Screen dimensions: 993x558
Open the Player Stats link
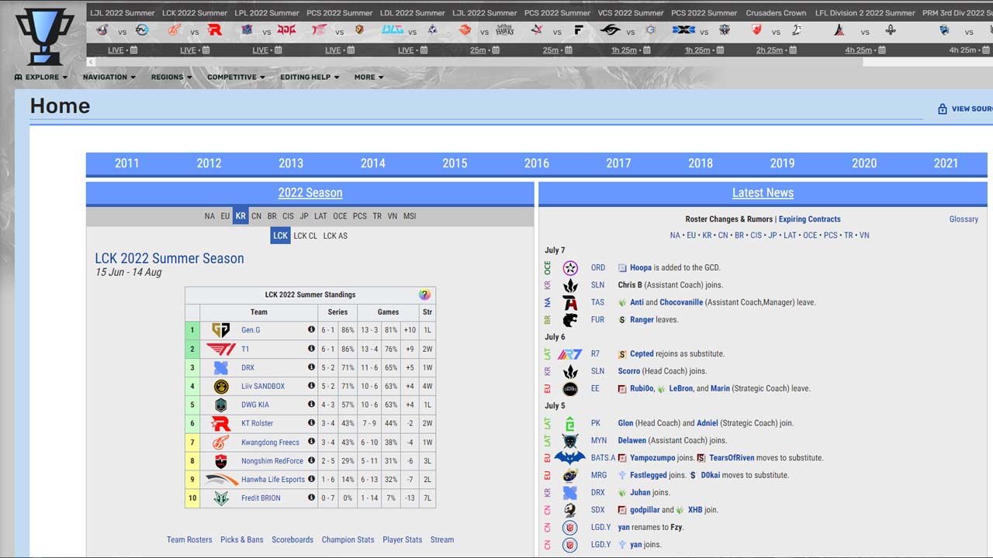tap(403, 539)
